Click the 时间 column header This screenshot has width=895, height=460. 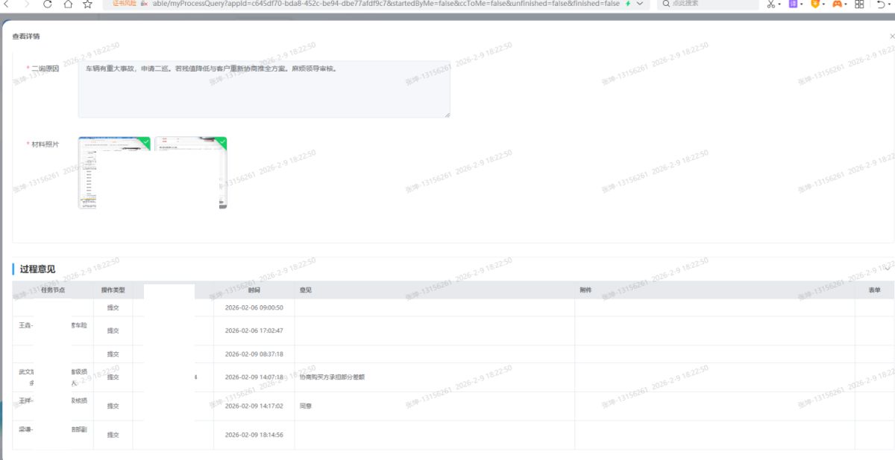tap(254, 290)
